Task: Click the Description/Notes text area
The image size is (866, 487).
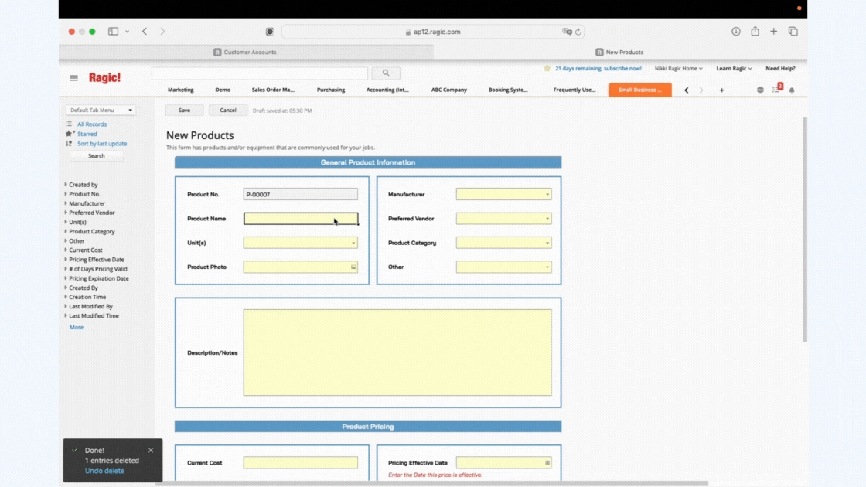Action: click(397, 352)
